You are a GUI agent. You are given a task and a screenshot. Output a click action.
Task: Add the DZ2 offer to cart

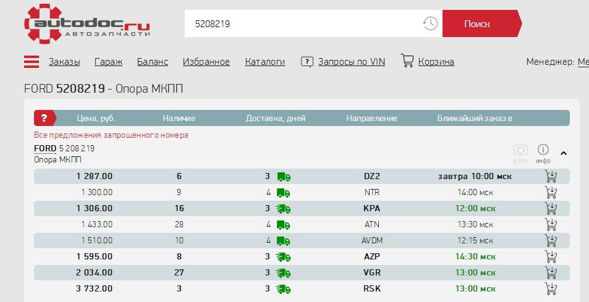tap(551, 177)
